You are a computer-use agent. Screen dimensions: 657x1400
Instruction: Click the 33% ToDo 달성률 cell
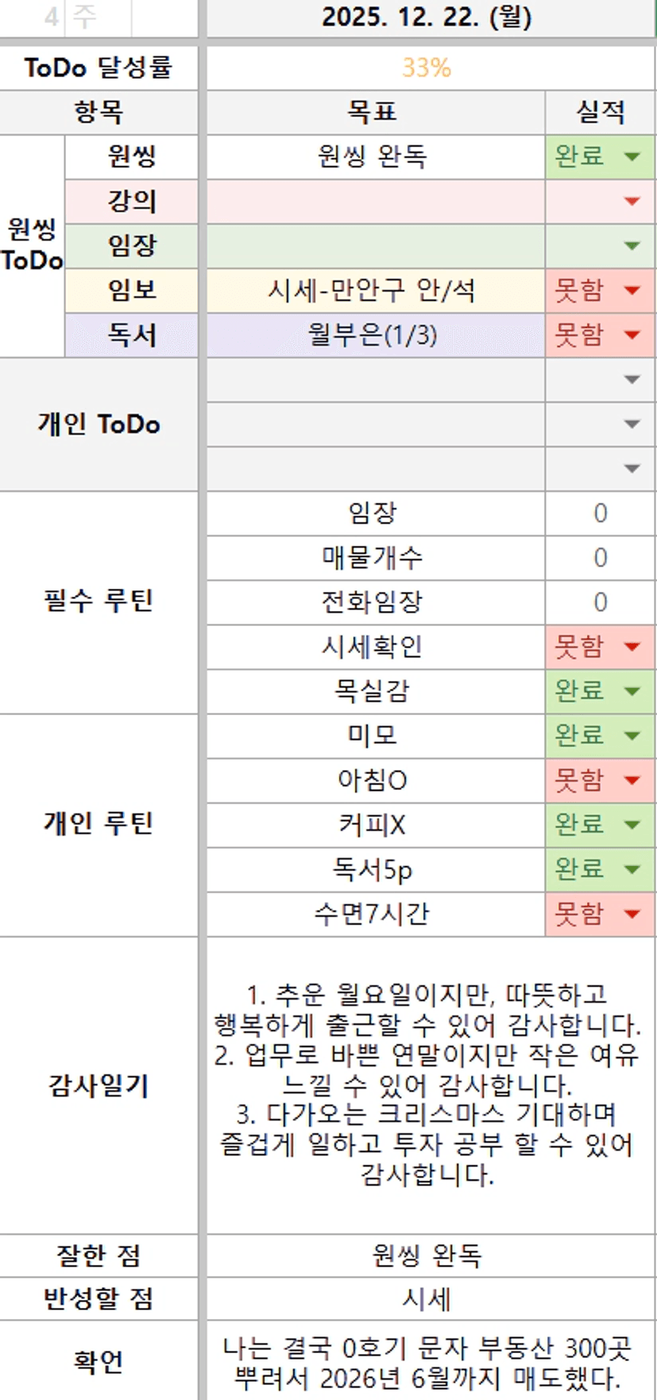coord(427,68)
